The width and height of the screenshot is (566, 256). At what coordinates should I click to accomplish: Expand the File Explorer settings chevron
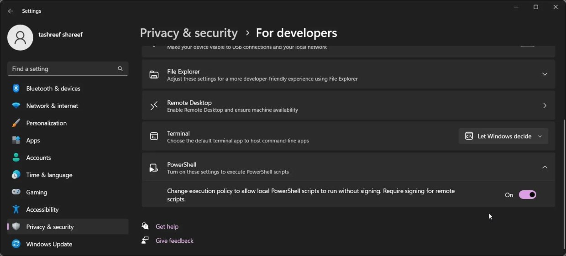(545, 74)
